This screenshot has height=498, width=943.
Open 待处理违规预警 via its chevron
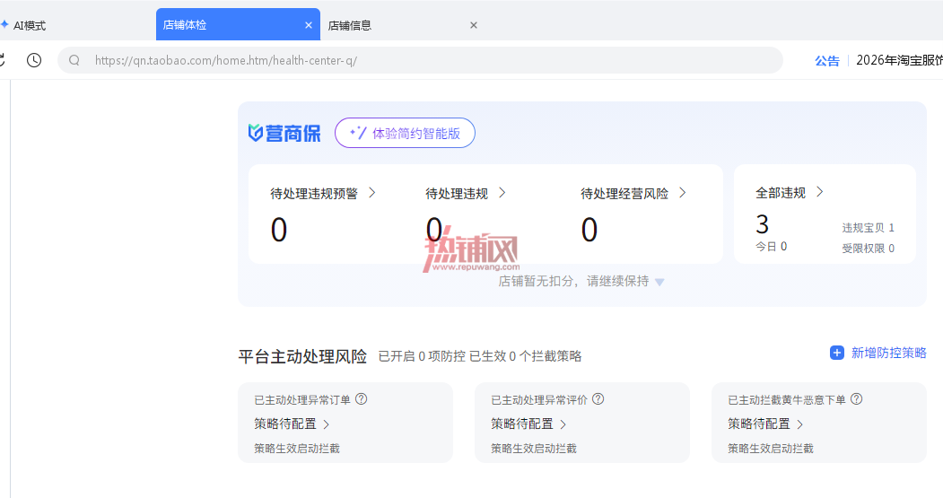point(372,192)
